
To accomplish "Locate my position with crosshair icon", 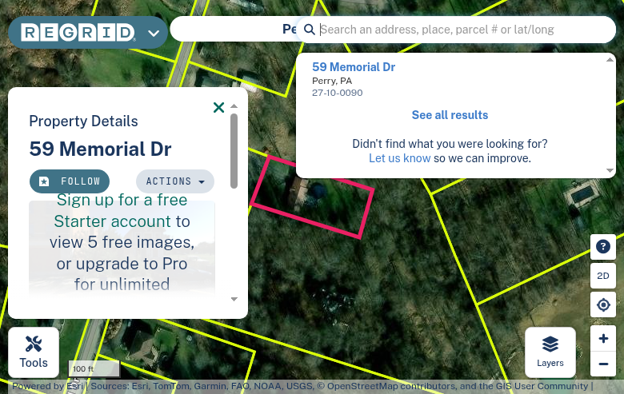I will (603, 304).
